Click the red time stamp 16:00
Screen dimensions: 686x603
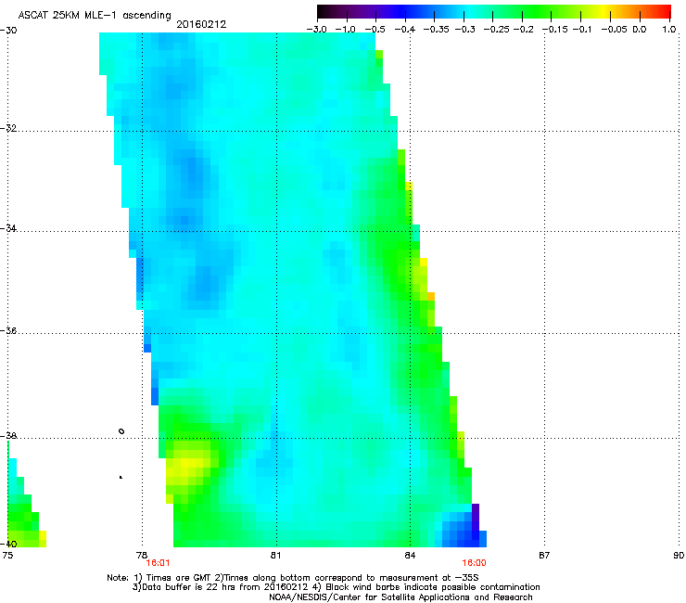pos(475,563)
